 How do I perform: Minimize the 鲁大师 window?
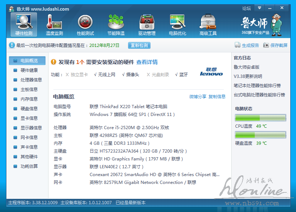click(270, 8)
